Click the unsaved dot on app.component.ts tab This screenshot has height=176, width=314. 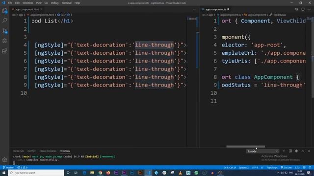(x=228, y=9)
